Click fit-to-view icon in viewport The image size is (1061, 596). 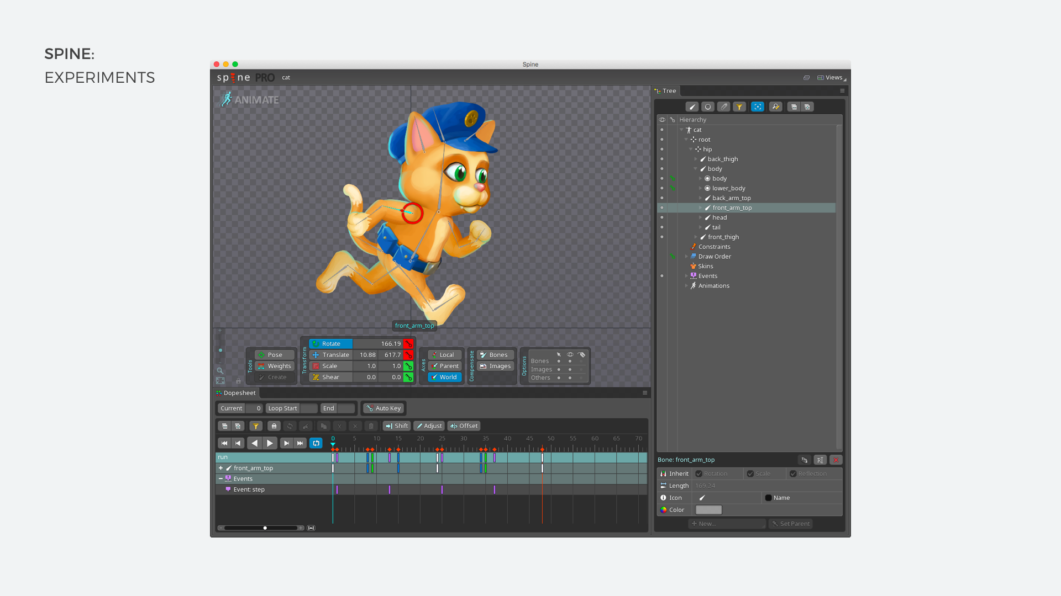[220, 381]
